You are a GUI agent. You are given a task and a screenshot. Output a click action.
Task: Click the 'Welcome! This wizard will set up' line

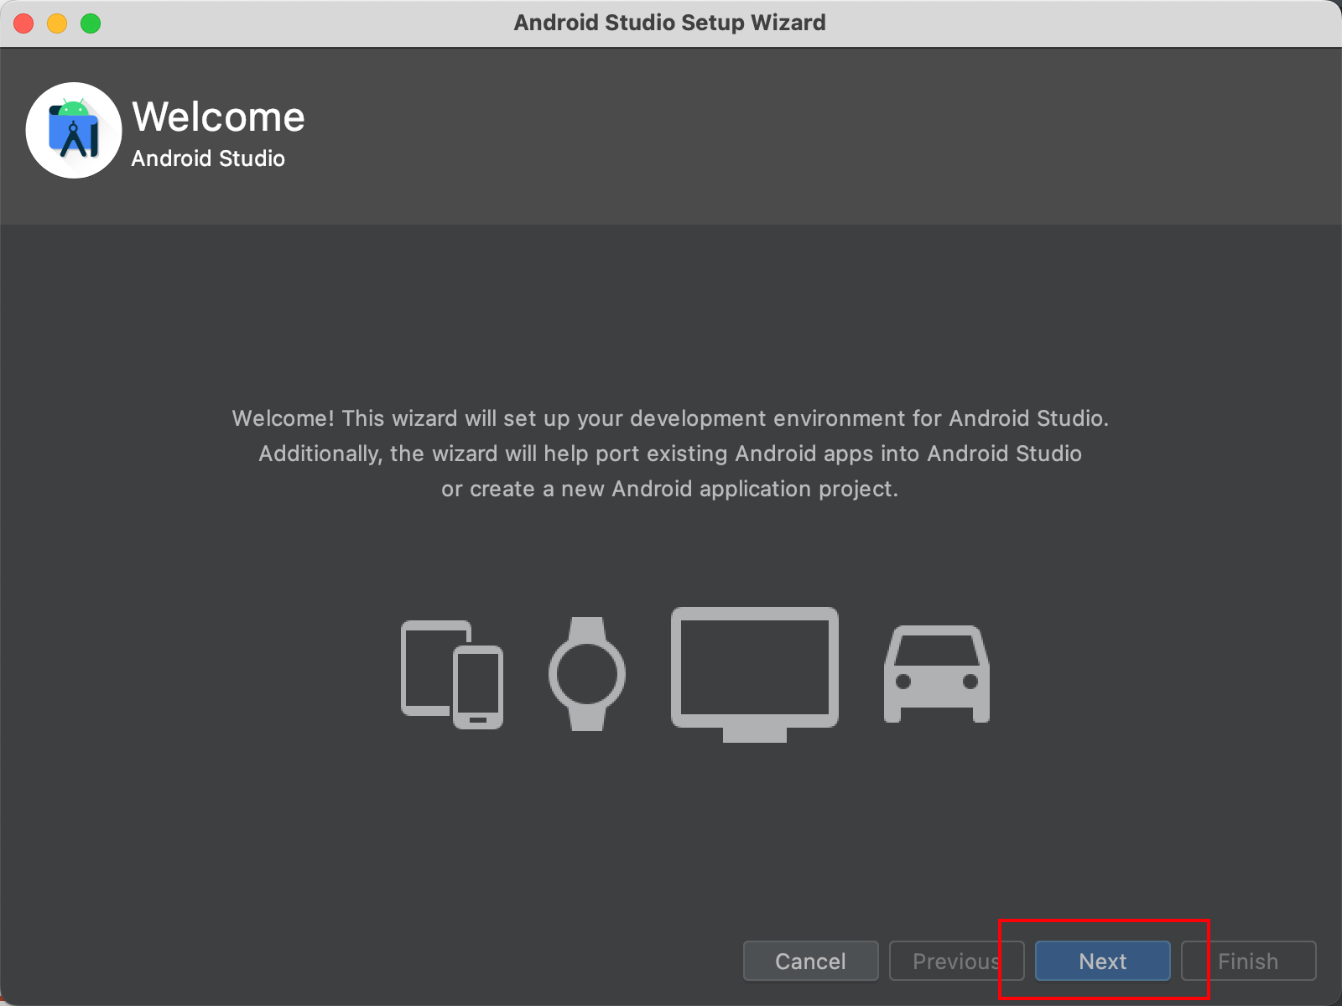[x=670, y=418]
